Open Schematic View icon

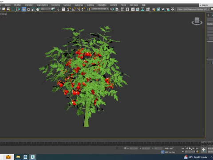pos(142,9)
